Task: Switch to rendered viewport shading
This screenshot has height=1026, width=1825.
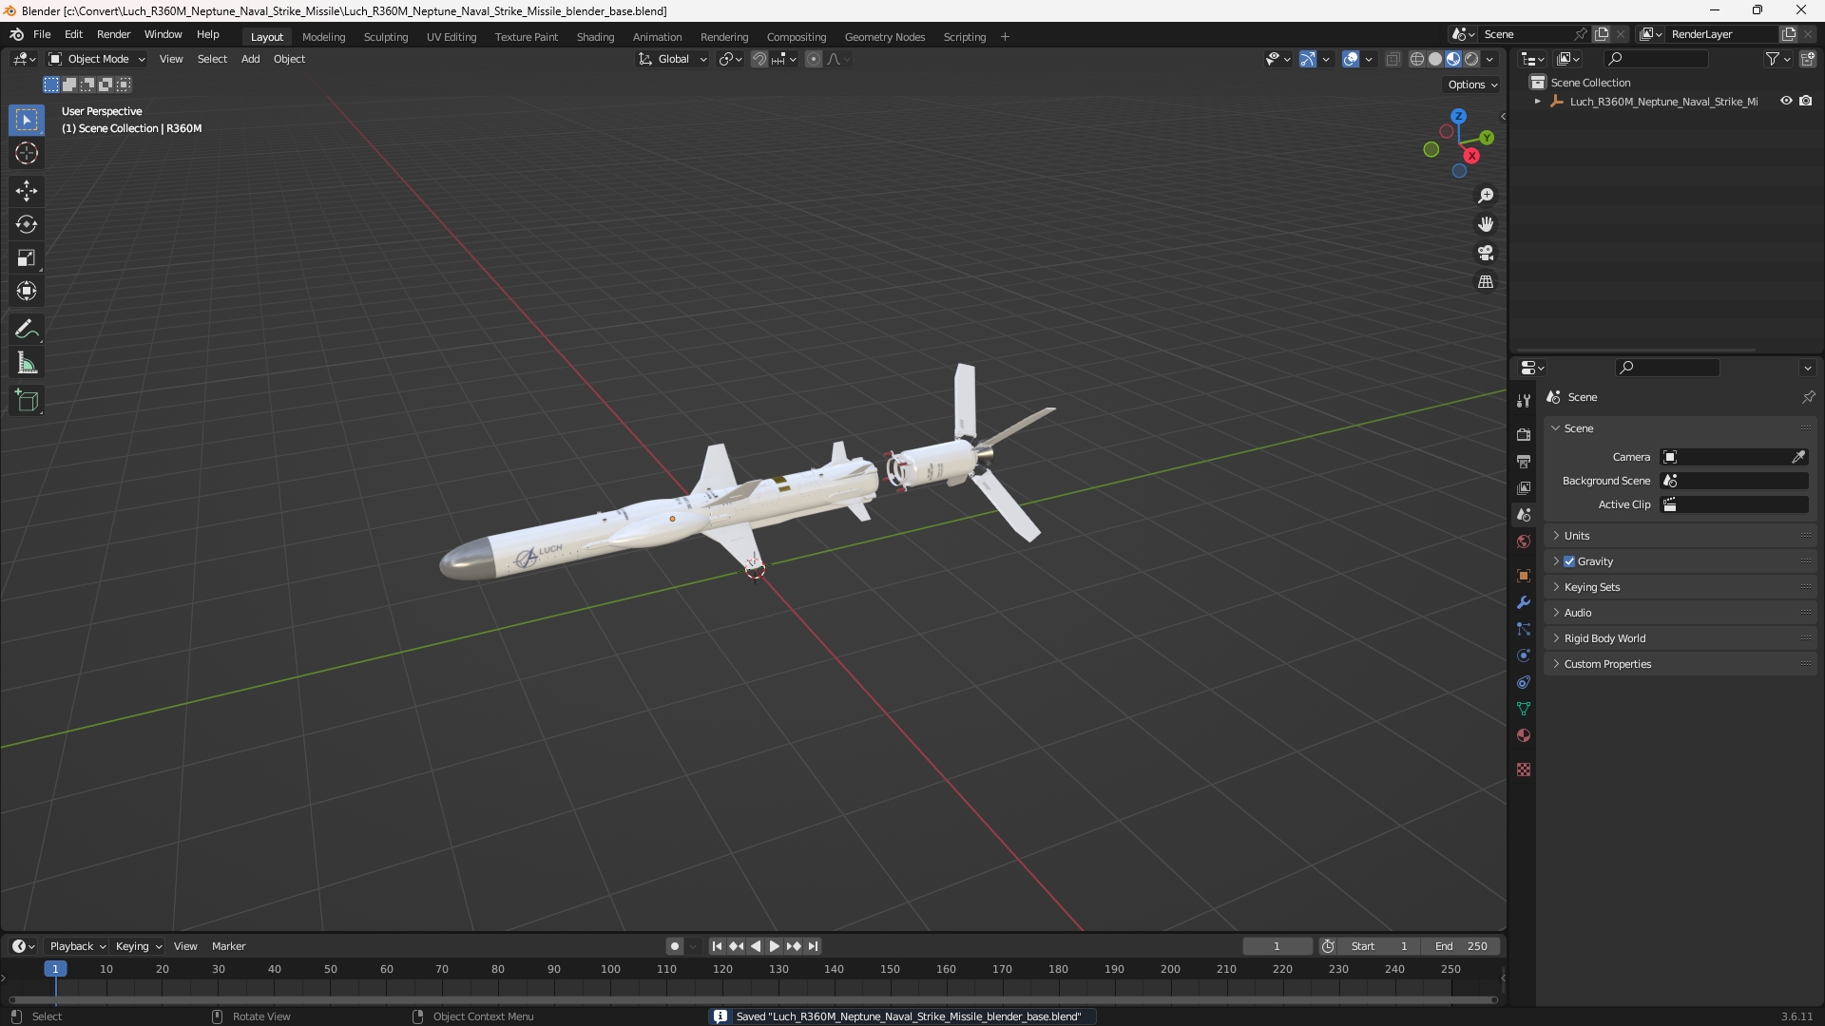Action: click(x=1471, y=59)
